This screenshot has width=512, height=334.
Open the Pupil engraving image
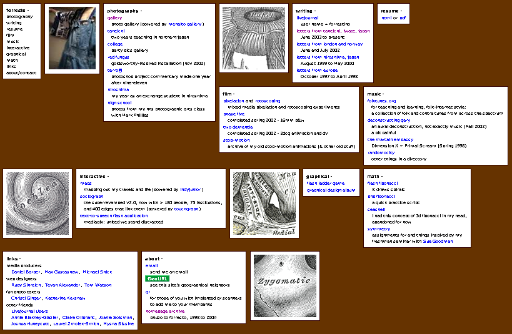tap(254, 38)
